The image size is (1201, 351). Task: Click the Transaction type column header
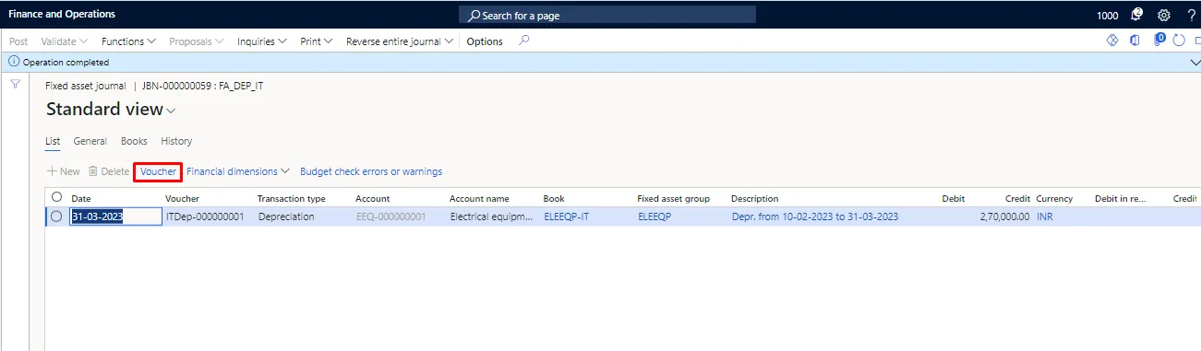click(x=291, y=198)
